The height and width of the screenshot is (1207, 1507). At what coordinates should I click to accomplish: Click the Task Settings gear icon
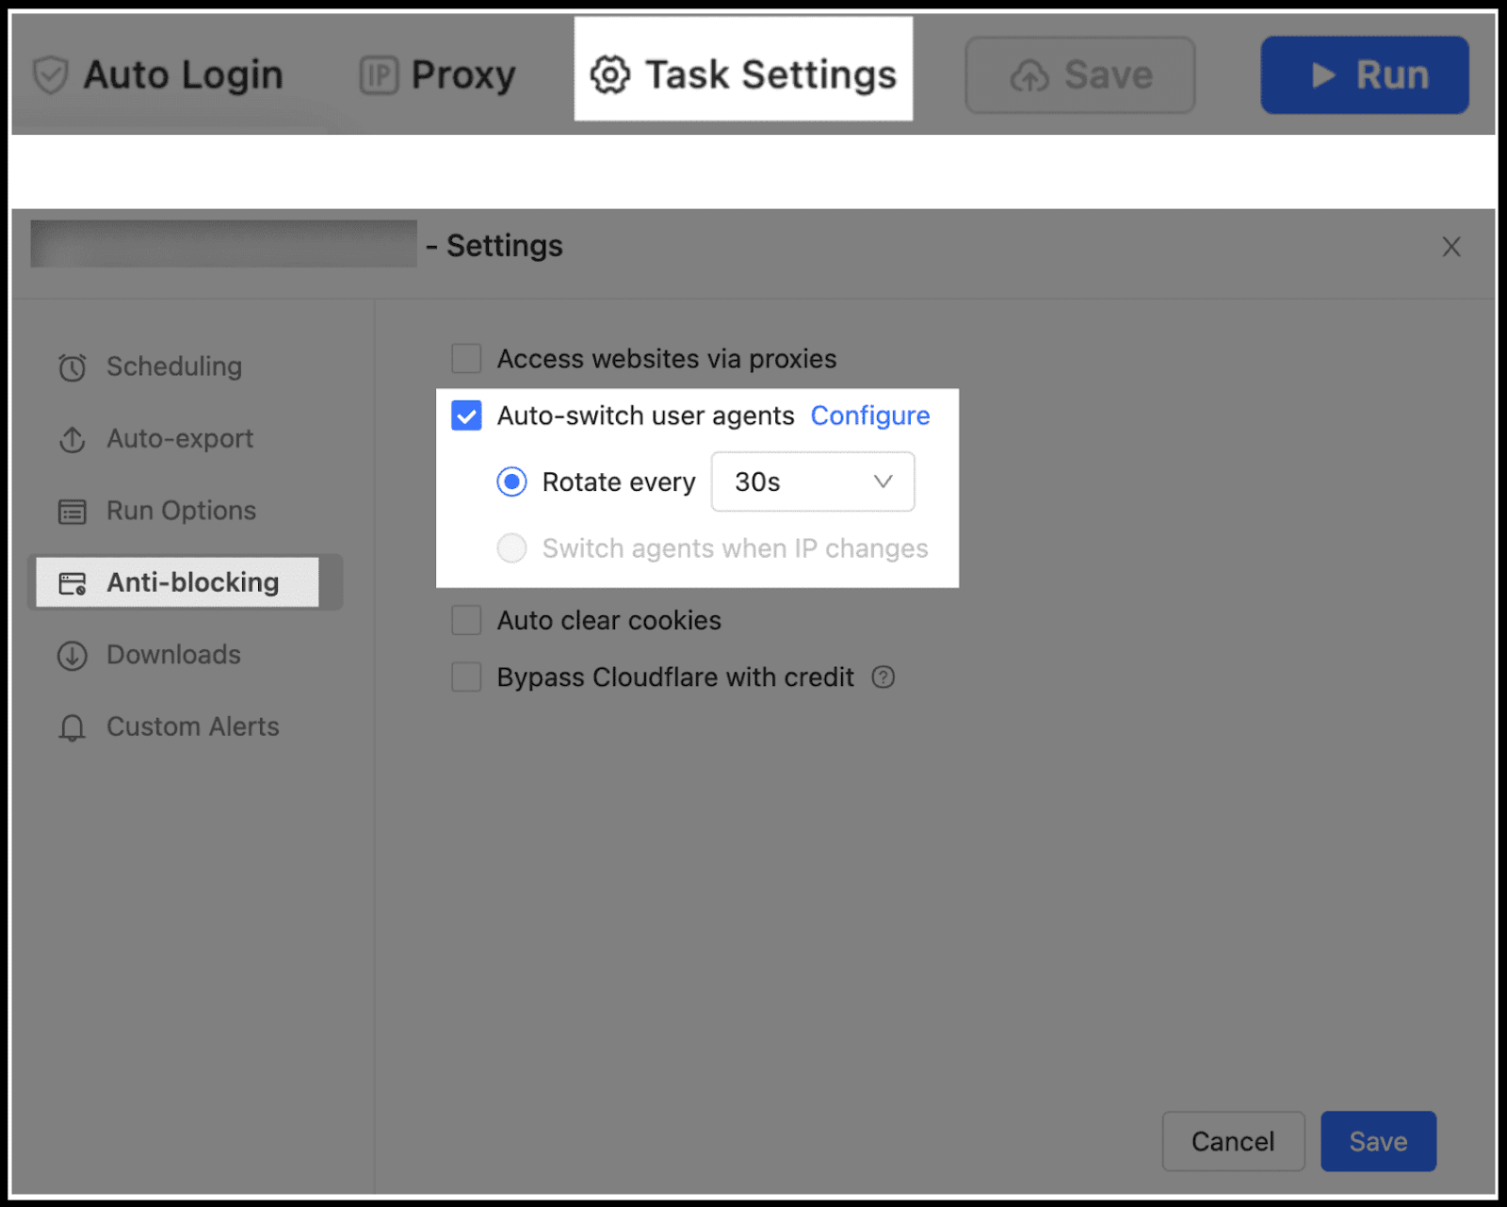click(x=608, y=73)
